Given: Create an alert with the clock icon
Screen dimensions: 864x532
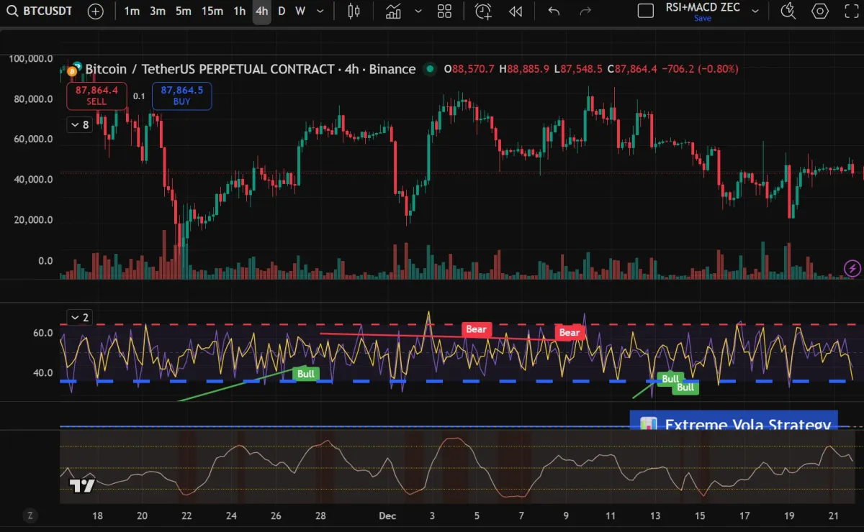Looking at the screenshot, I should click(483, 11).
